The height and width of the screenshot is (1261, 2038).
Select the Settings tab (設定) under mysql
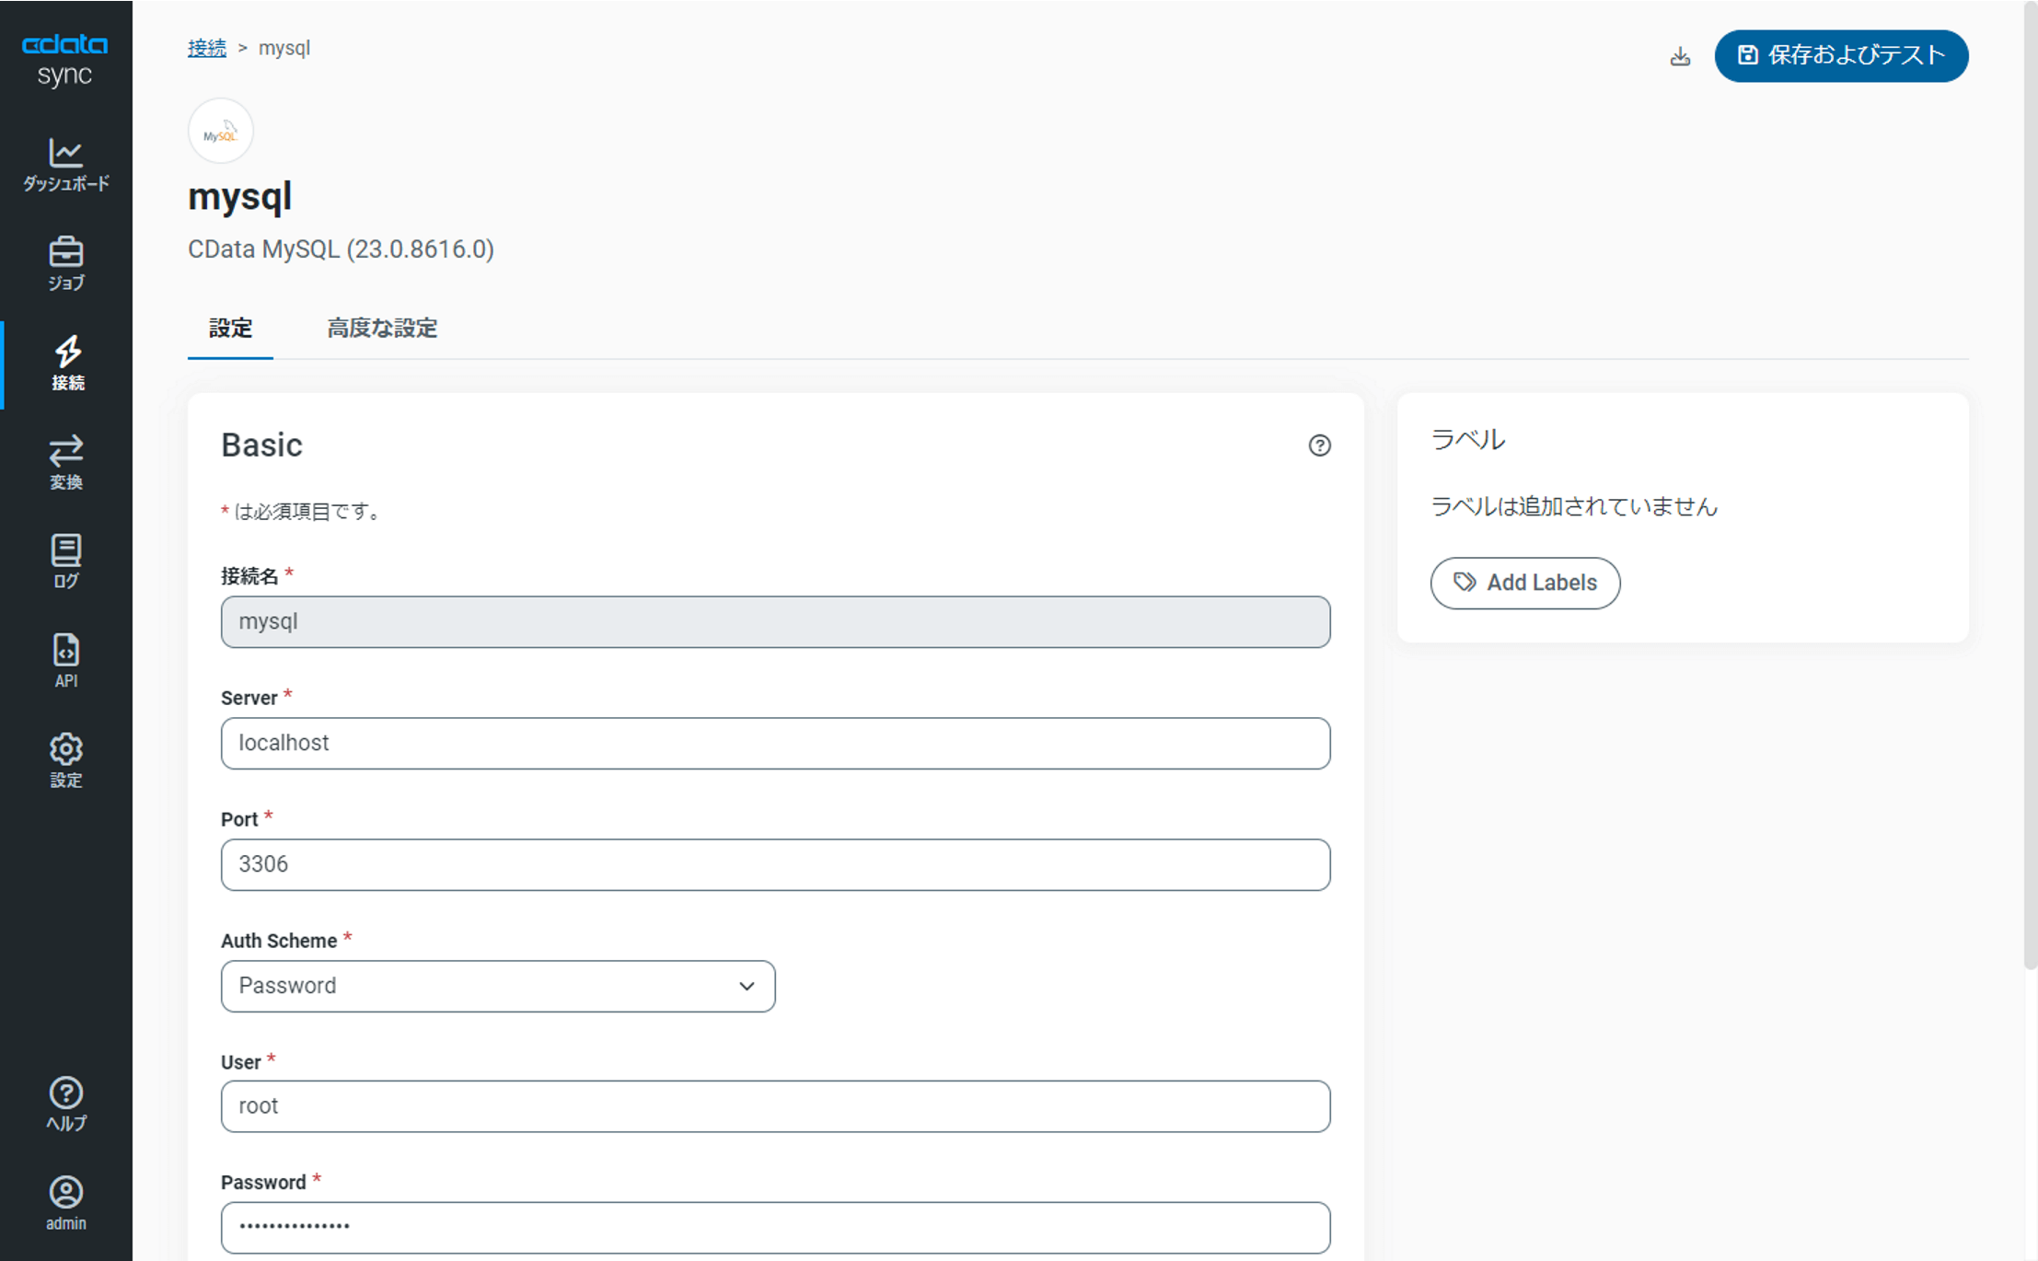click(x=230, y=329)
